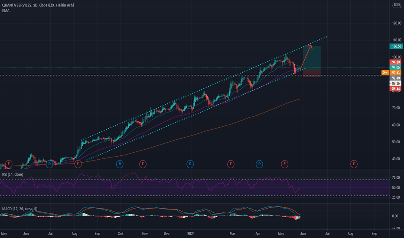Click the red 94.30 price label
This screenshot has width=404, height=238.
point(396,62)
